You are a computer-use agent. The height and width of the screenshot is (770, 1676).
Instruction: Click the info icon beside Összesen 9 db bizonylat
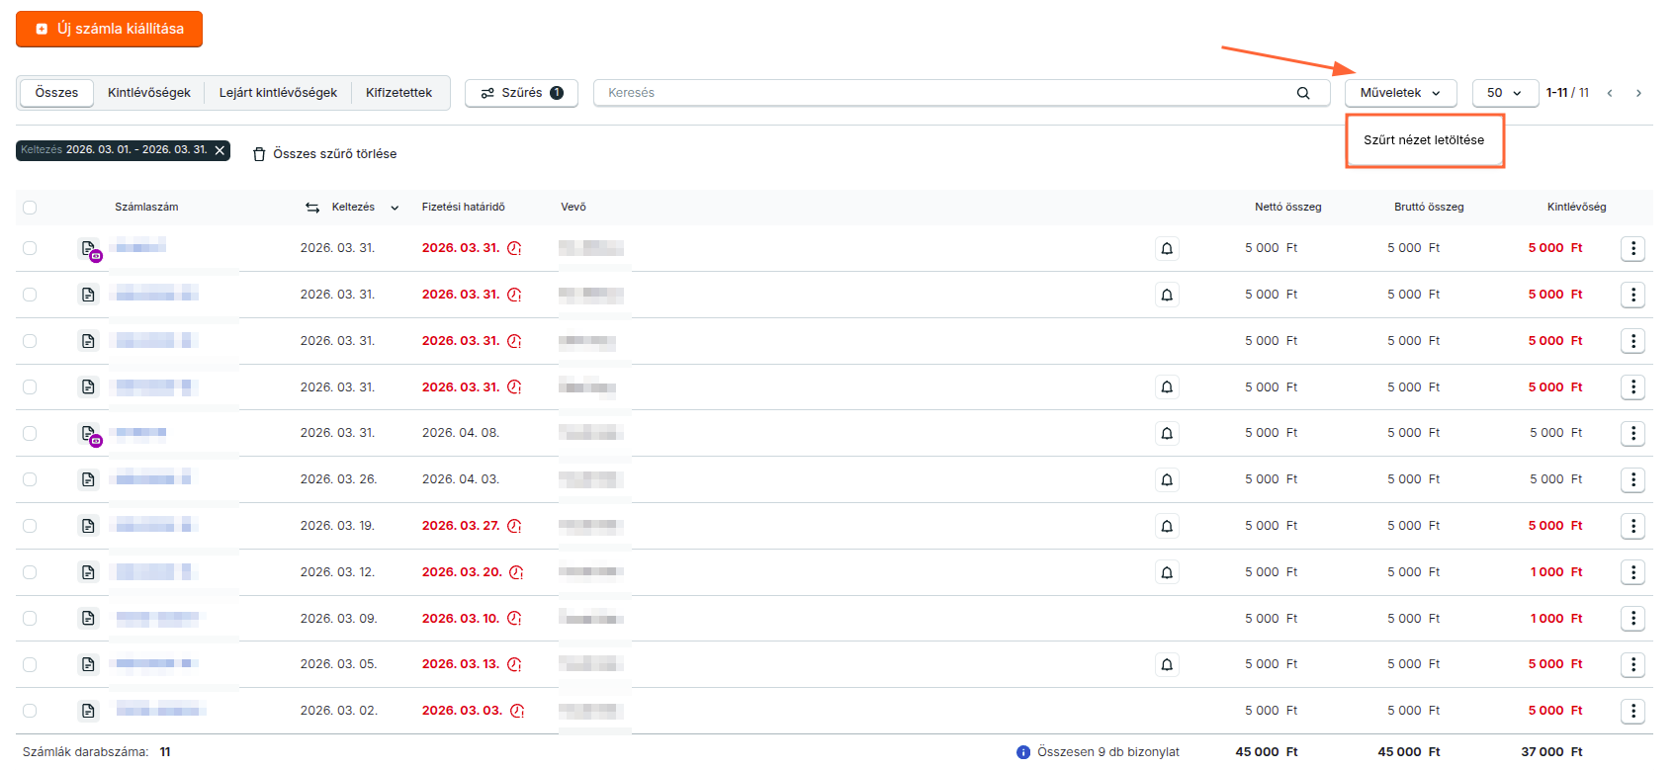[1023, 752]
